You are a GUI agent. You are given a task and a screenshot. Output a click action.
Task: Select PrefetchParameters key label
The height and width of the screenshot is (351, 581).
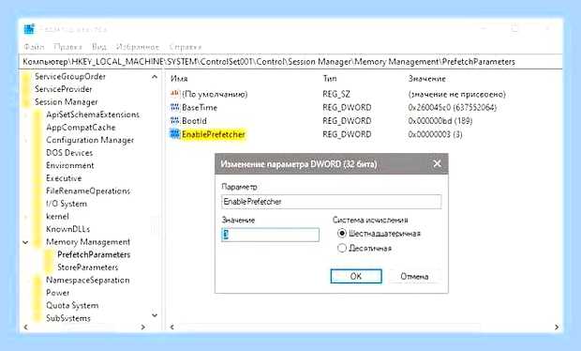click(94, 254)
